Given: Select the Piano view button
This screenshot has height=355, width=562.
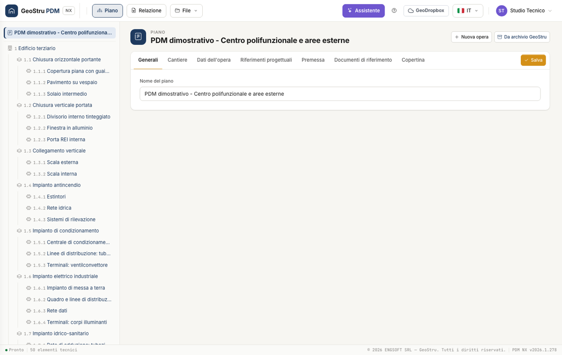Looking at the screenshot, I should coord(108,11).
